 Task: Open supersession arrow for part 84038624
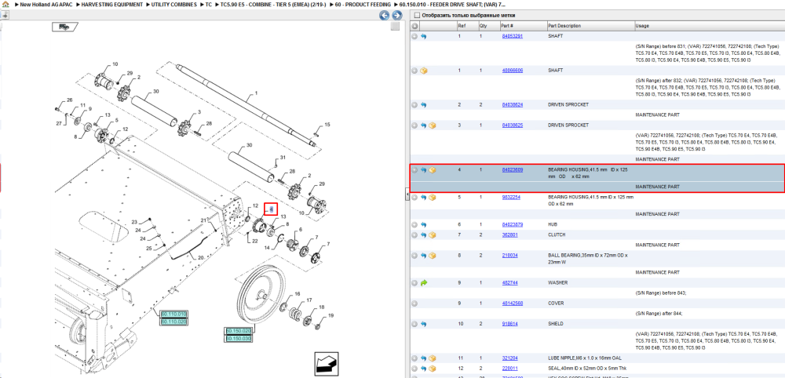click(424, 105)
